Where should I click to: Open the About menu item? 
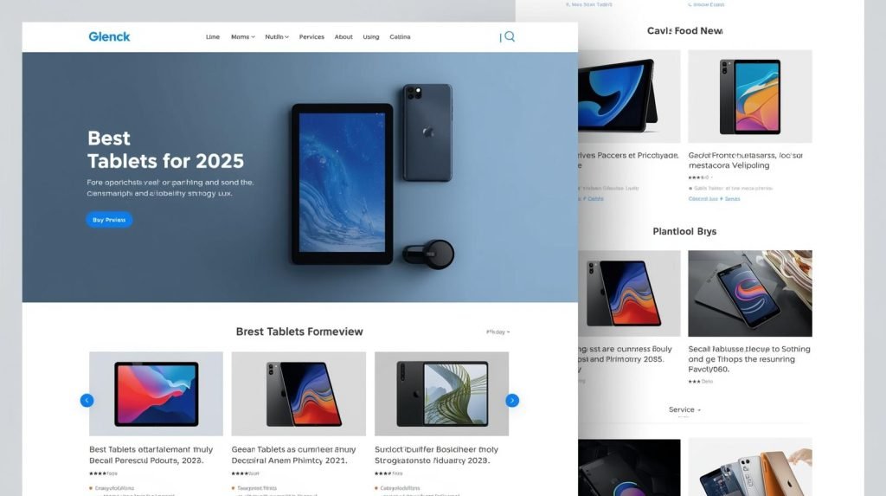343,36
